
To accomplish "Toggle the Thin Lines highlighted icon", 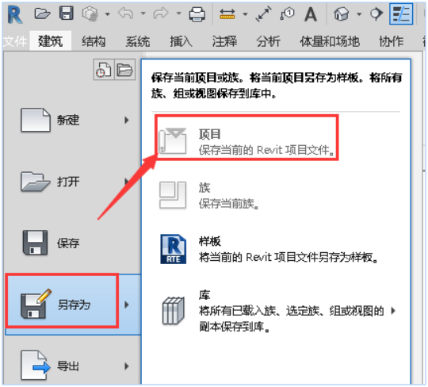I will click(401, 13).
